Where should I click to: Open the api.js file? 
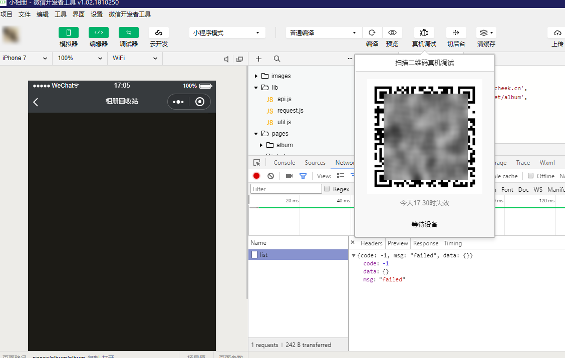point(284,99)
